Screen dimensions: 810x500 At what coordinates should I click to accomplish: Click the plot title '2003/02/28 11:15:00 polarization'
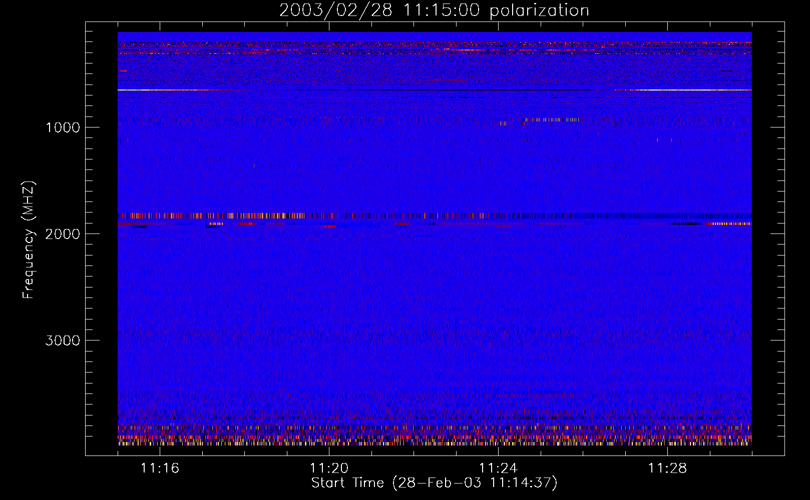(434, 10)
